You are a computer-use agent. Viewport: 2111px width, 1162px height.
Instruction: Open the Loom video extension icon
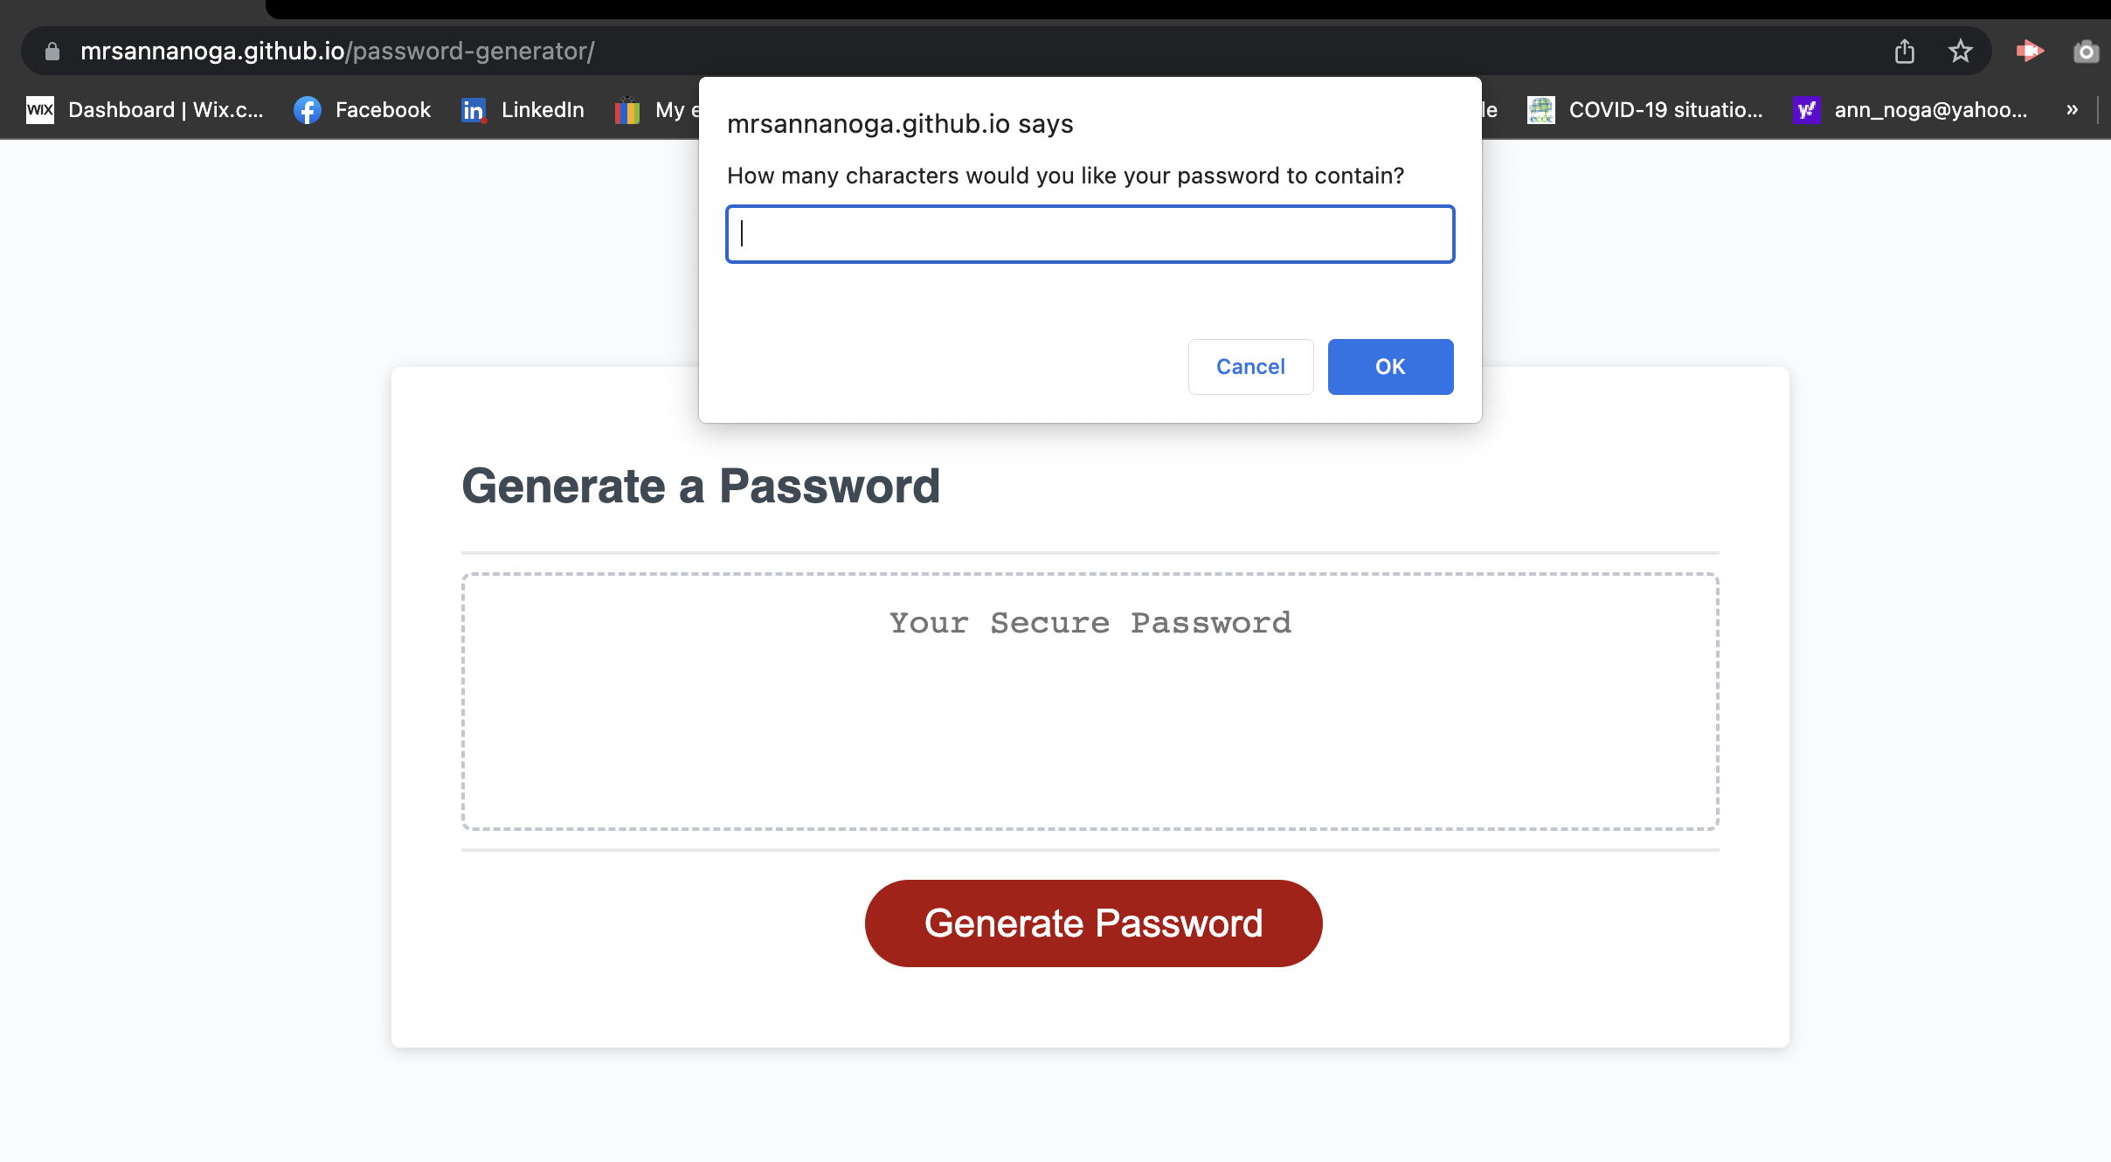point(2031,50)
